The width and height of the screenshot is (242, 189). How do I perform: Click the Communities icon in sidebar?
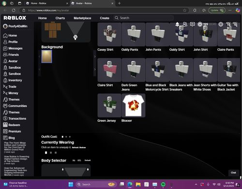click(x=5, y=106)
